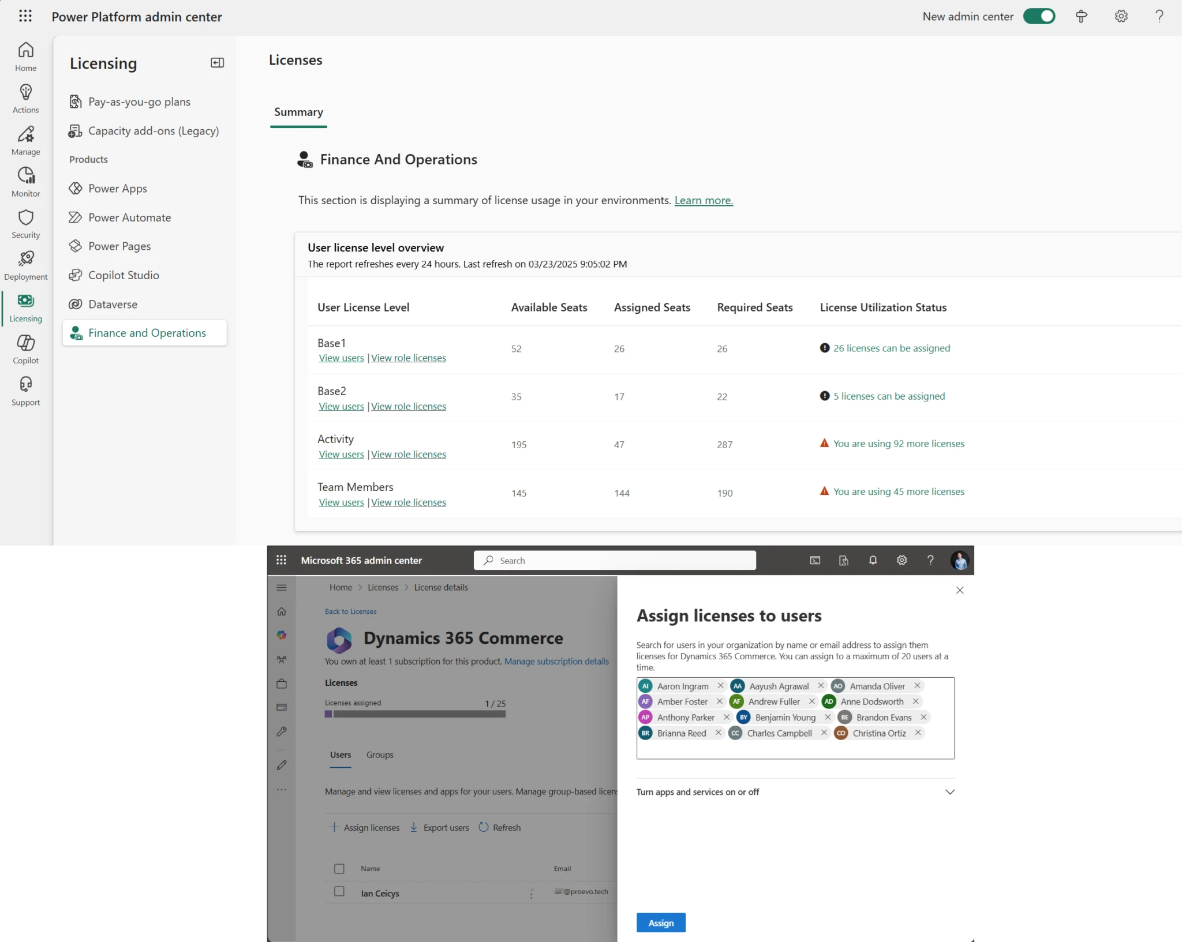Toggle the New admin center switch
This screenshot has width=1182, height=942.
coord(1039,16)
